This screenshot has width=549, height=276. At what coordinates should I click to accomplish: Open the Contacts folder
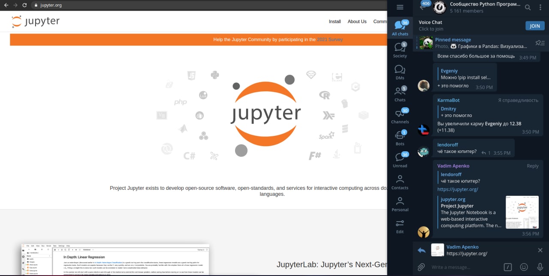click(x=400, y=182)
